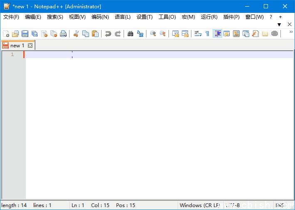Screen dimensions: 295x210
Task: Open the 插件(P) menu
Action: [231, 17]
